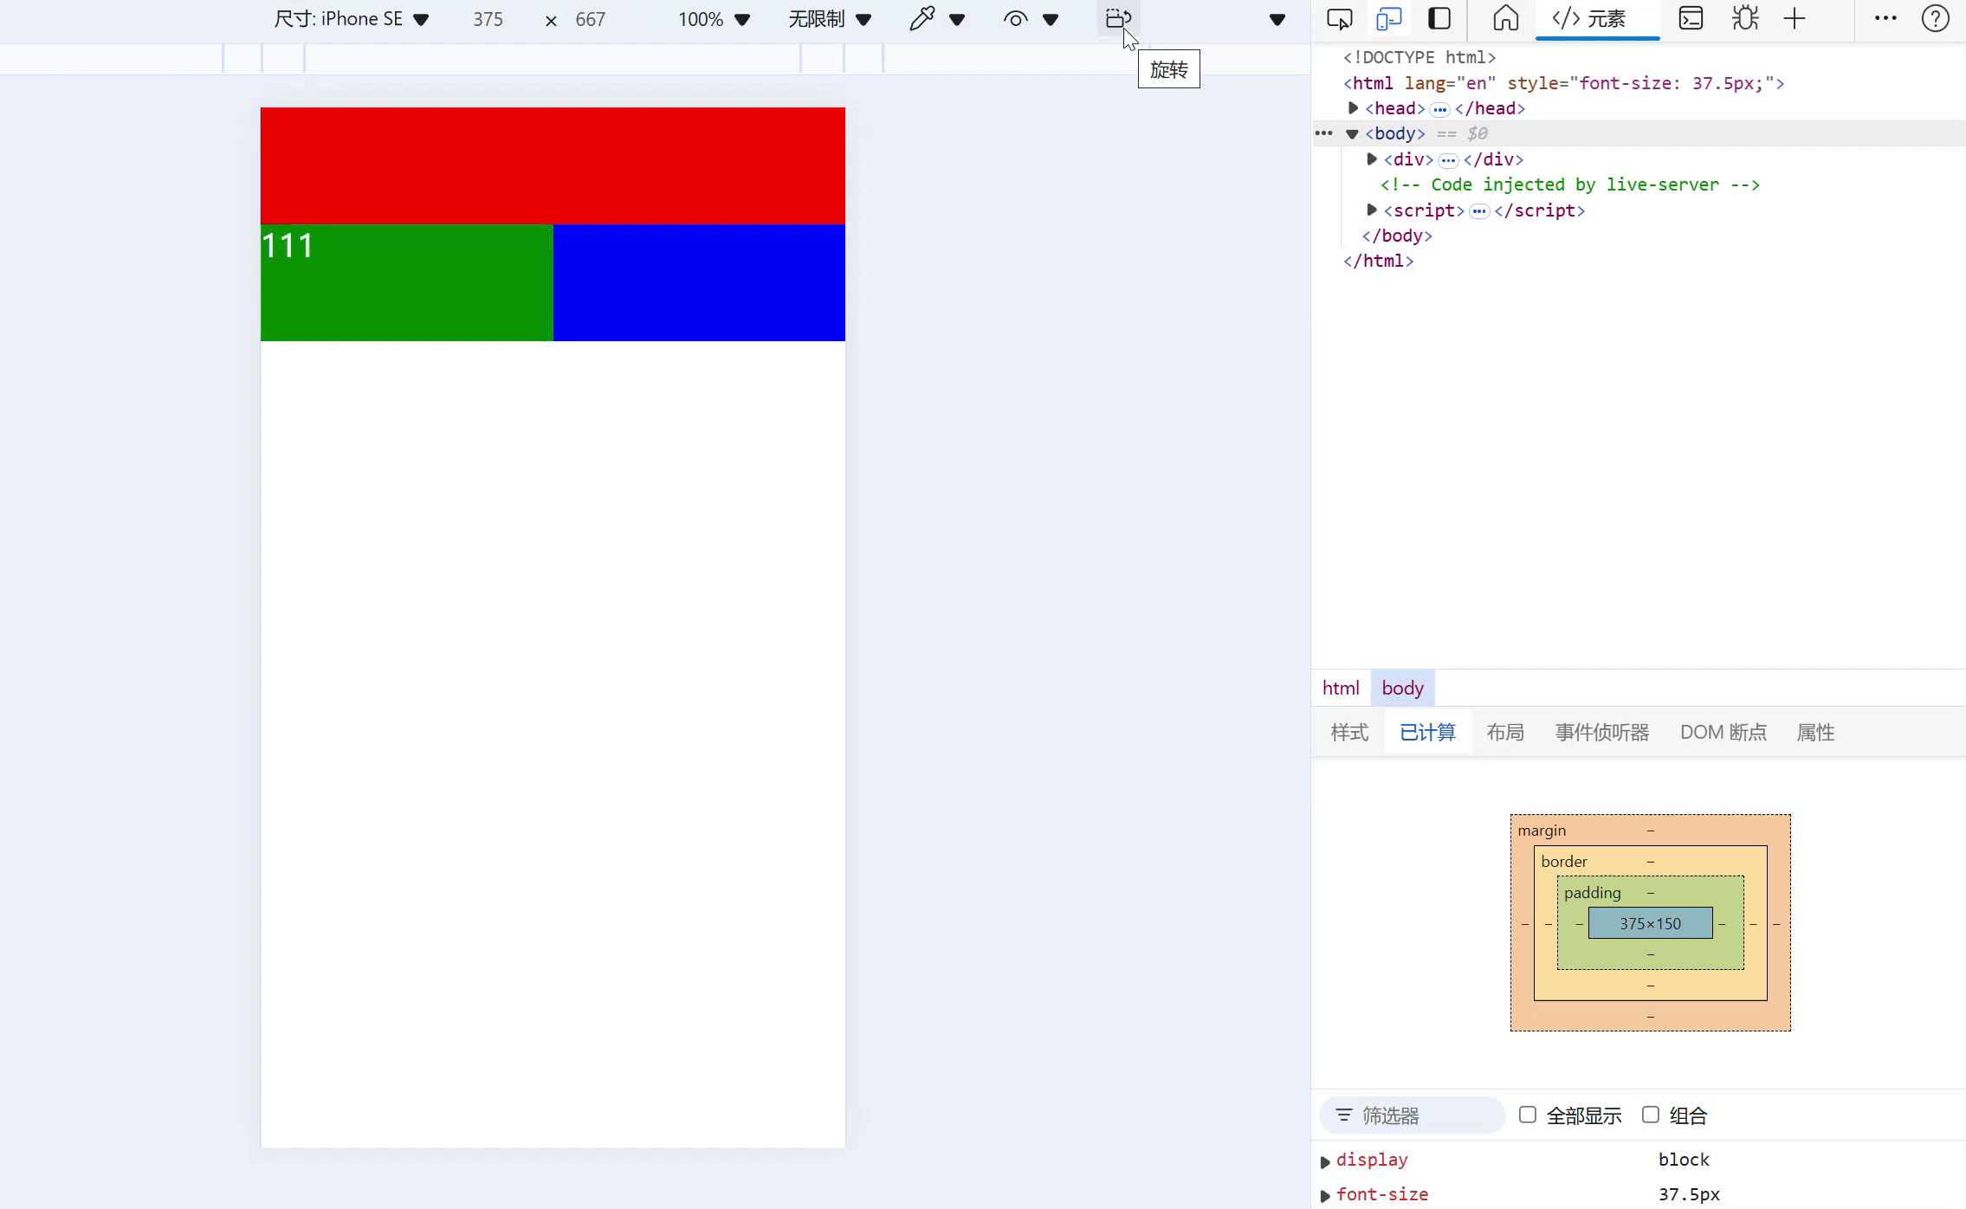Toggle device emulation icon
The image size is (1966, 1209).
click(x=1388, y=18)
